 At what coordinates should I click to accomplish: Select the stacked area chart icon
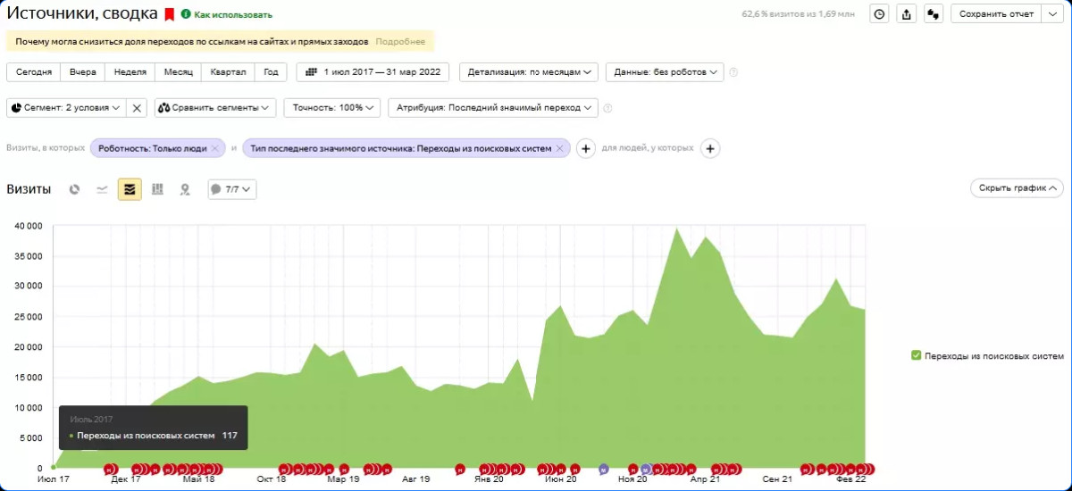tap(130, 189)
